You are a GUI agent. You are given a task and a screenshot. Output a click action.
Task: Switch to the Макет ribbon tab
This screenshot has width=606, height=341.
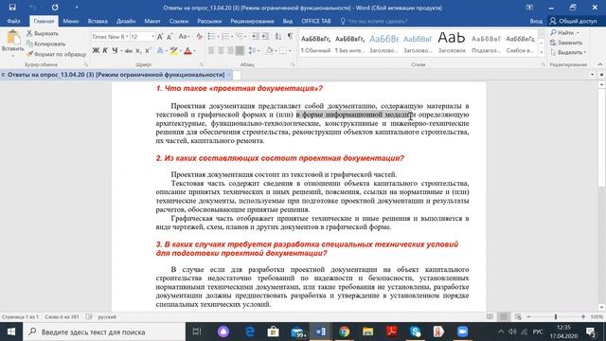[152, 21]
